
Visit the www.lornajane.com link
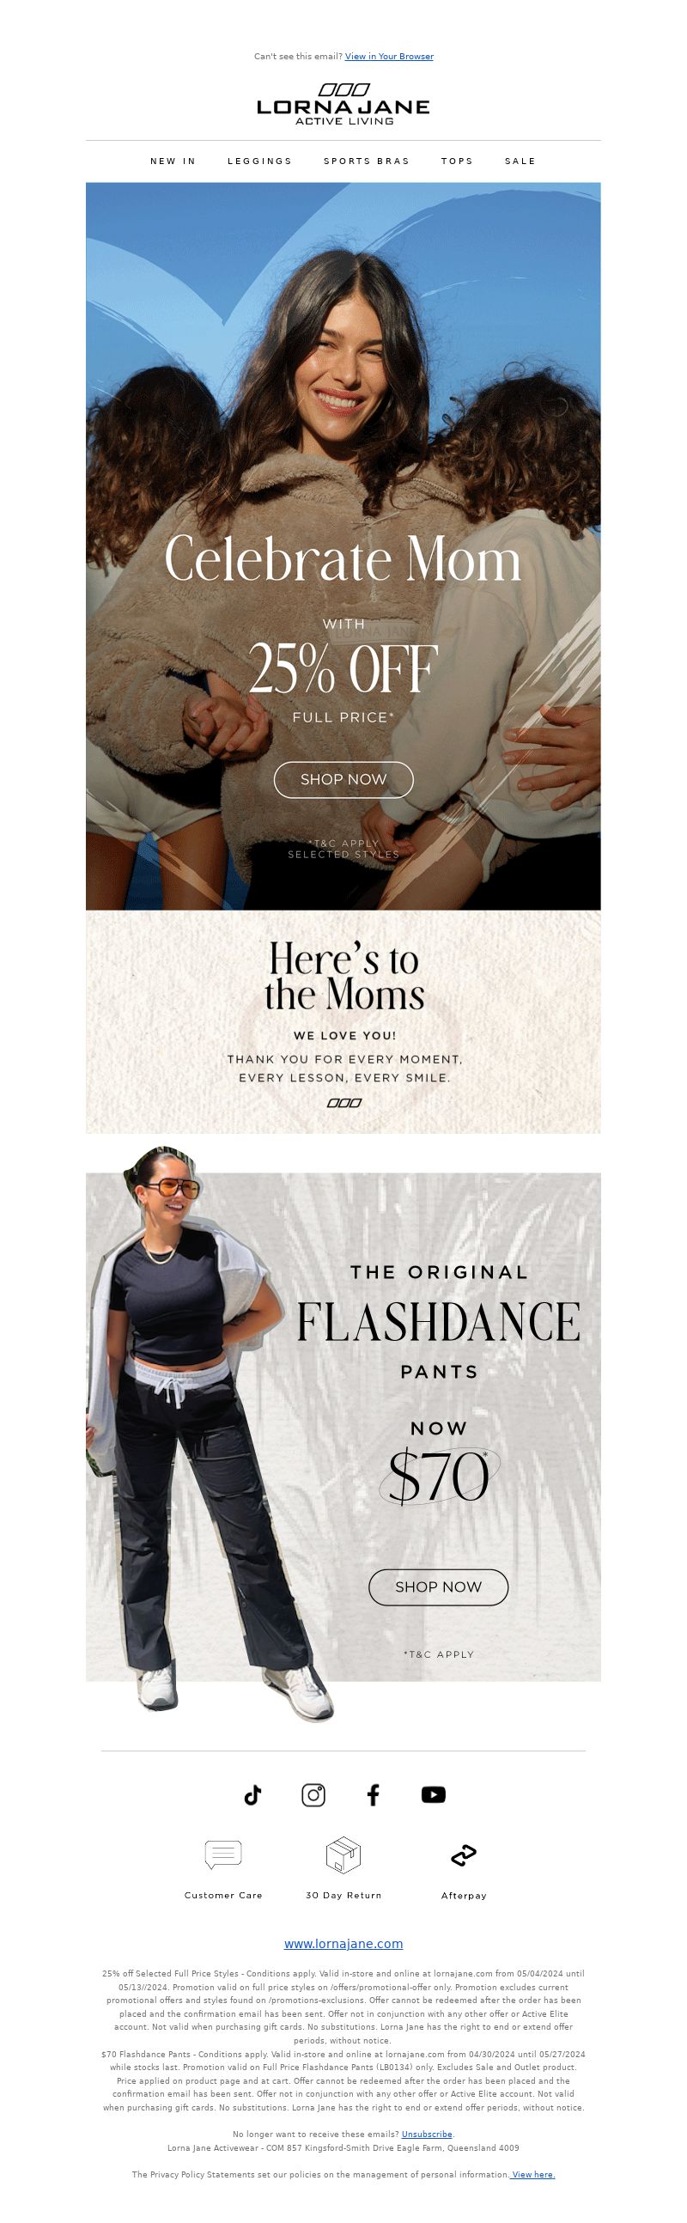coord(343,1943)
